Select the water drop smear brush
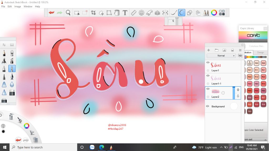 point(12,84)
